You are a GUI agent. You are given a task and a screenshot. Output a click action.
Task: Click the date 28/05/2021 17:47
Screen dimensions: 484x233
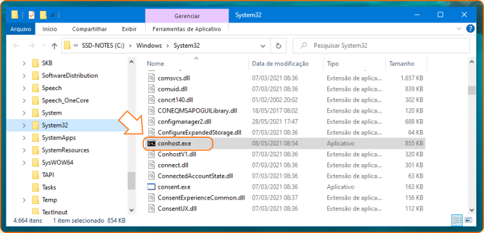(275, 122)
